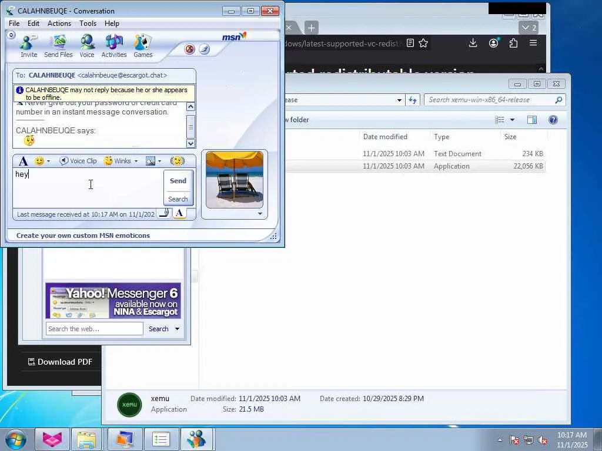602x451 pixels.
Task: Open the Actions menu
Action: coord(59,23)
